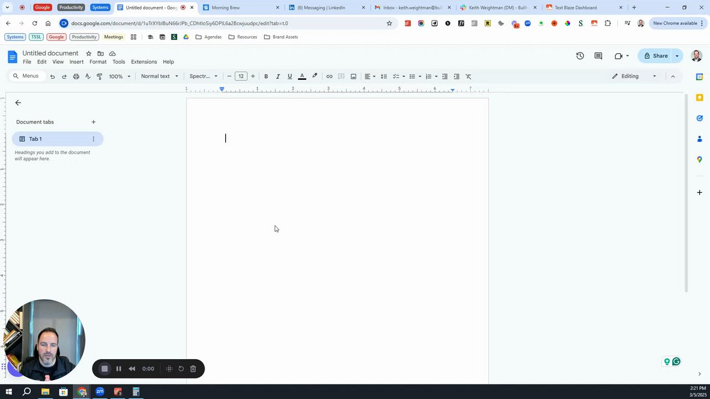Clear formatting from selected text
The image size is (710, 399).
click(x=468, y=76)
